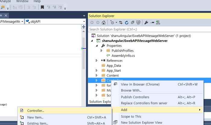The width and height of the screenshot is (211, 125).
Task: Click the editor scroll-up arrow
Action: click(83, 31)
